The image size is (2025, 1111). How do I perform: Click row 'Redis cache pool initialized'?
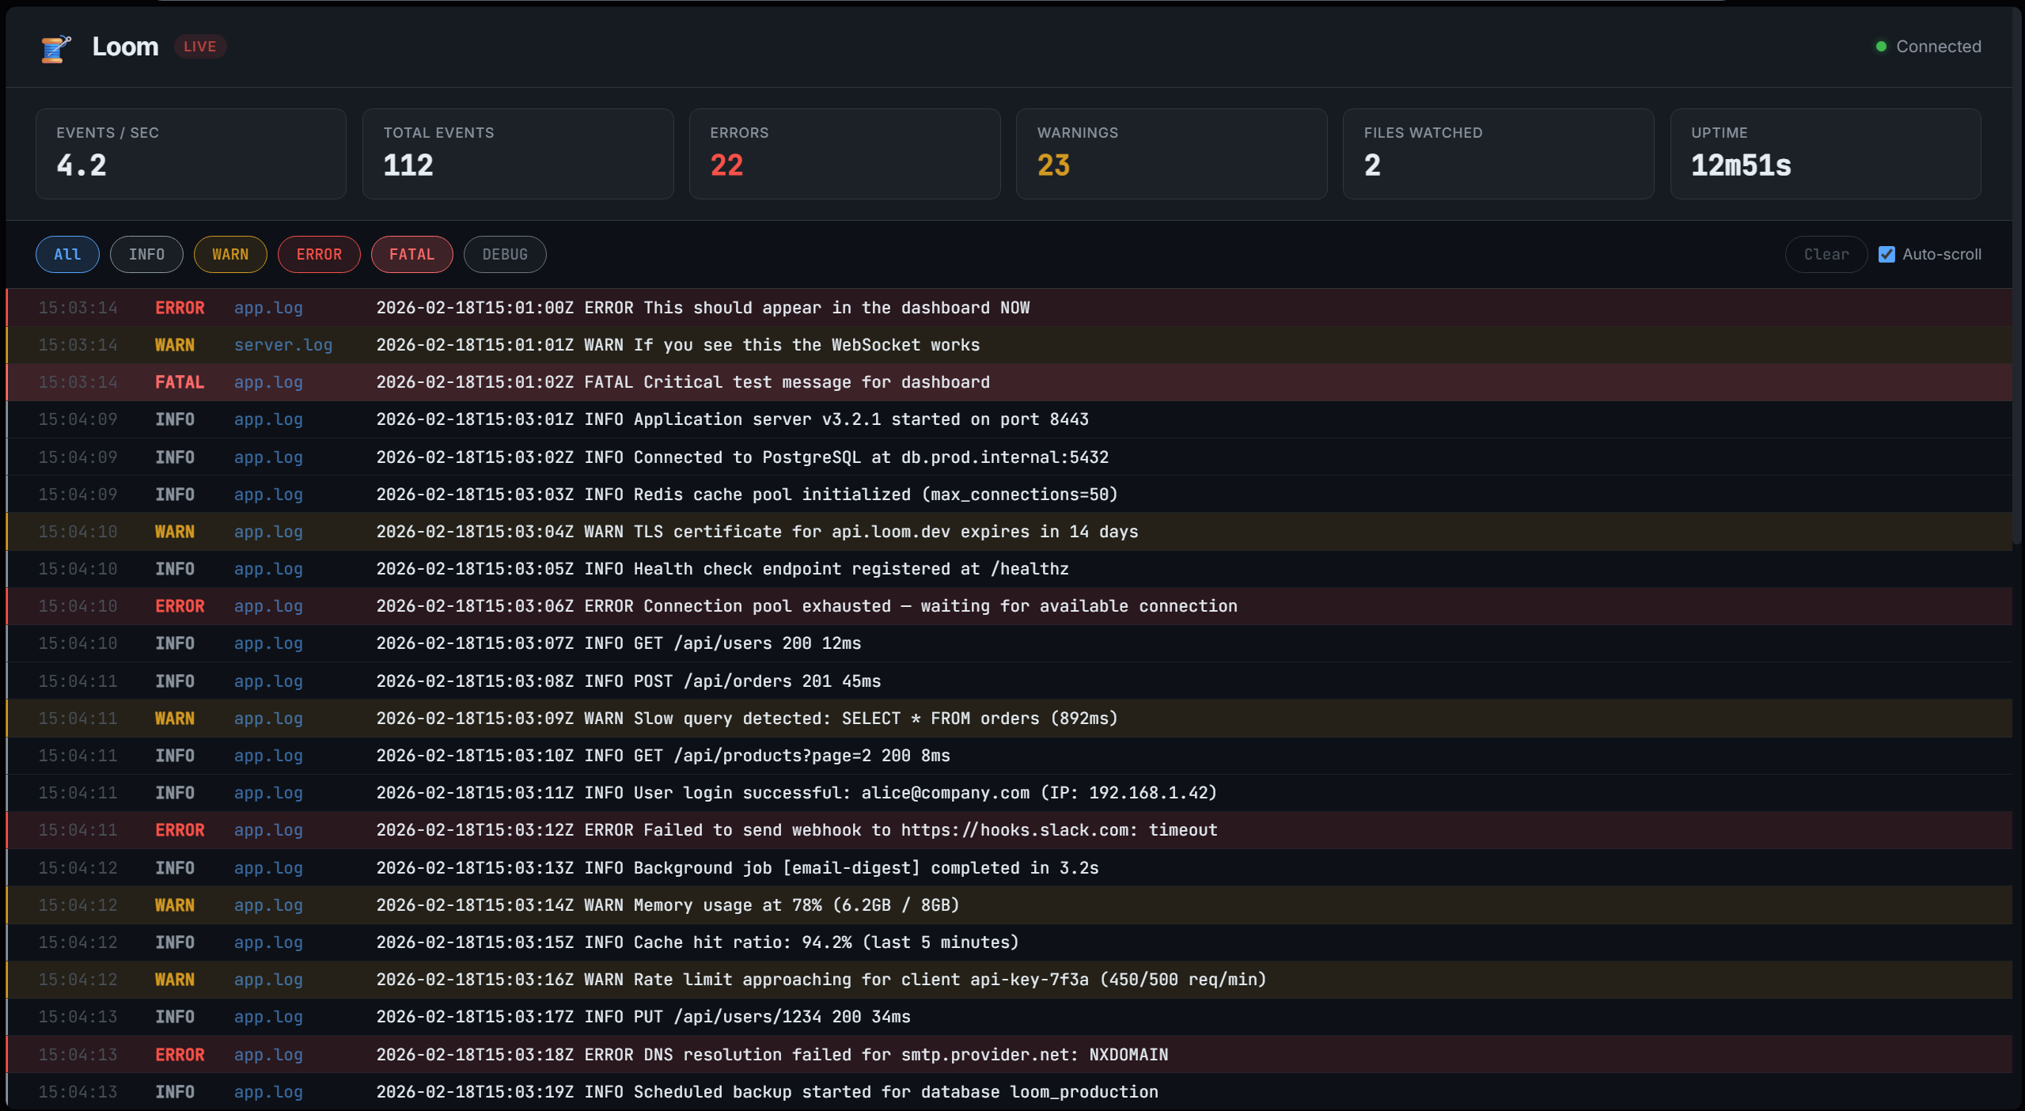click(x=1009, y=495)
